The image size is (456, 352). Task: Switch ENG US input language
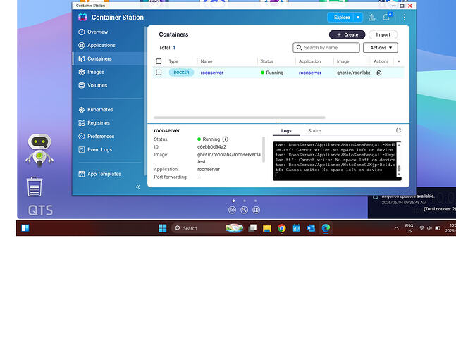coord(409,228)
